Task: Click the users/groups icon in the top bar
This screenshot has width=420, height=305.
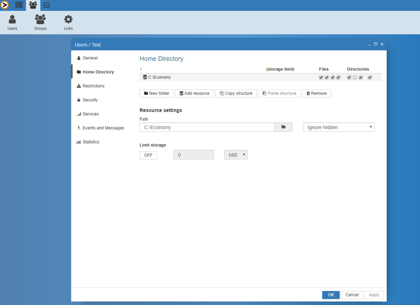Action: coord(32,5)
